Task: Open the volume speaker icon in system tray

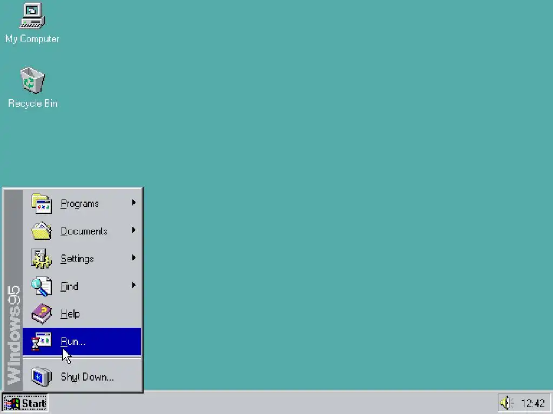Action: 507,403
